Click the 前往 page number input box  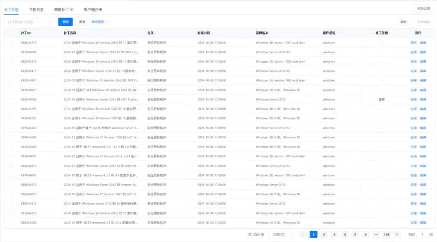coord(422,234)
